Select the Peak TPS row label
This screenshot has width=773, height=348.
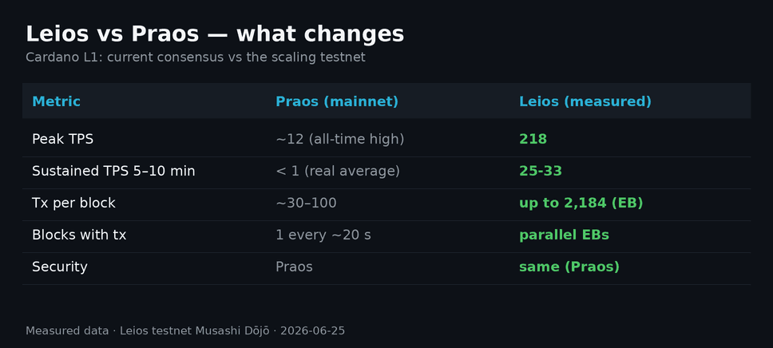(x=62, y=139)
